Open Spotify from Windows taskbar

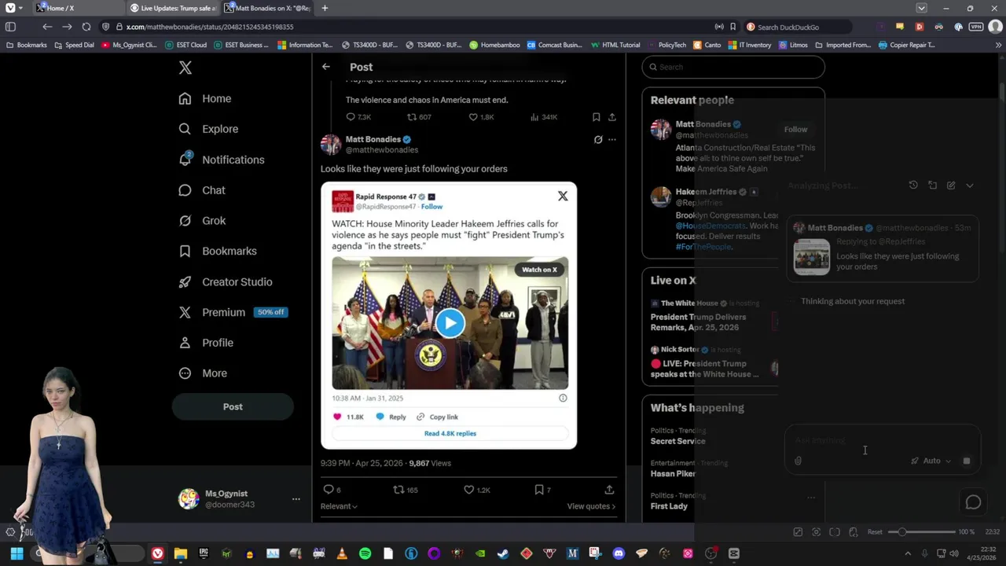tap(365, 553)
